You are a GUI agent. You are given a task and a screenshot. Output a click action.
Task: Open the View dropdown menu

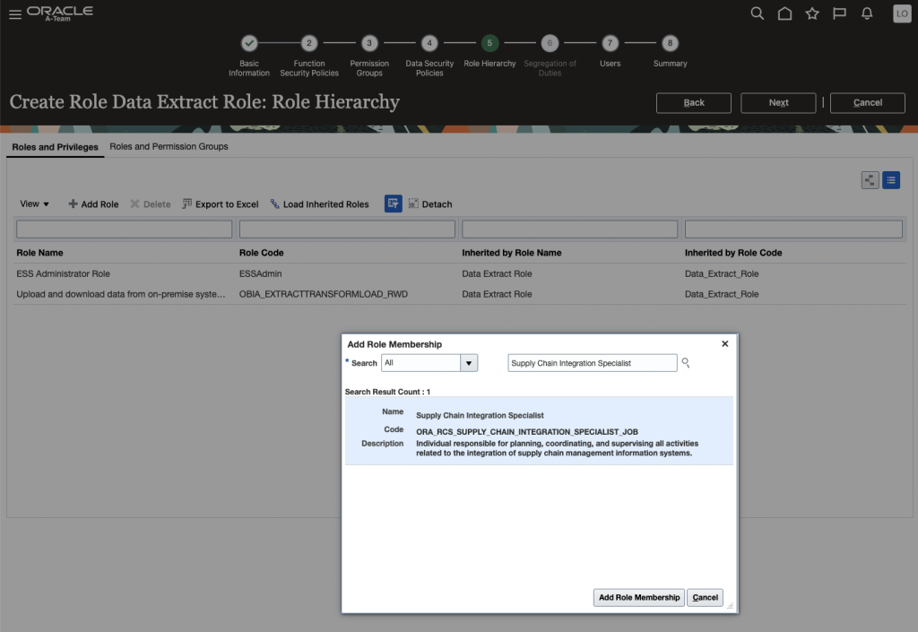click(x=35, y=203)
